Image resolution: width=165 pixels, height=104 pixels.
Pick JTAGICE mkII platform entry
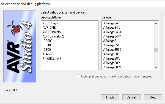click(x=52, y=58)
